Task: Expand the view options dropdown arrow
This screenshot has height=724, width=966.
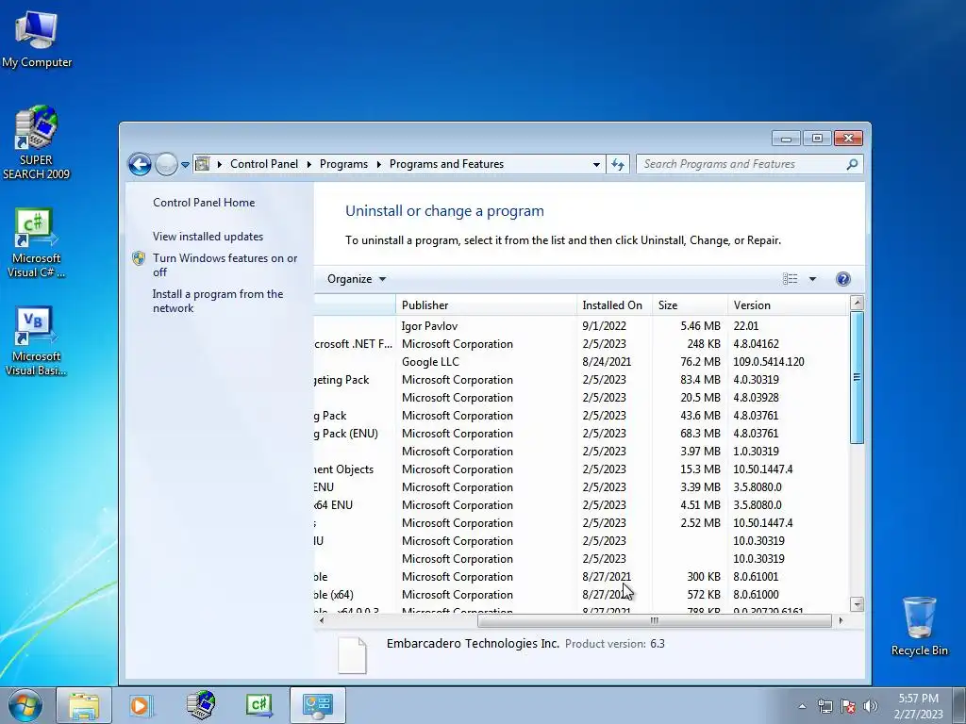Action: point(812,279)
